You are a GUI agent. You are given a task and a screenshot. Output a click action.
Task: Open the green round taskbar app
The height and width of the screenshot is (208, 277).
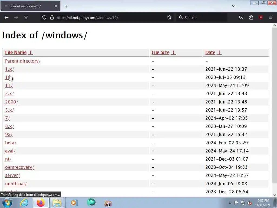pyautogui.click(x=91, y=202)
